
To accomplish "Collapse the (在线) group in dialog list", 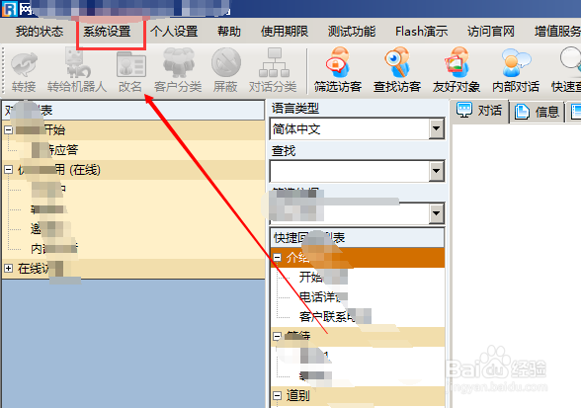I will [8, 170].
